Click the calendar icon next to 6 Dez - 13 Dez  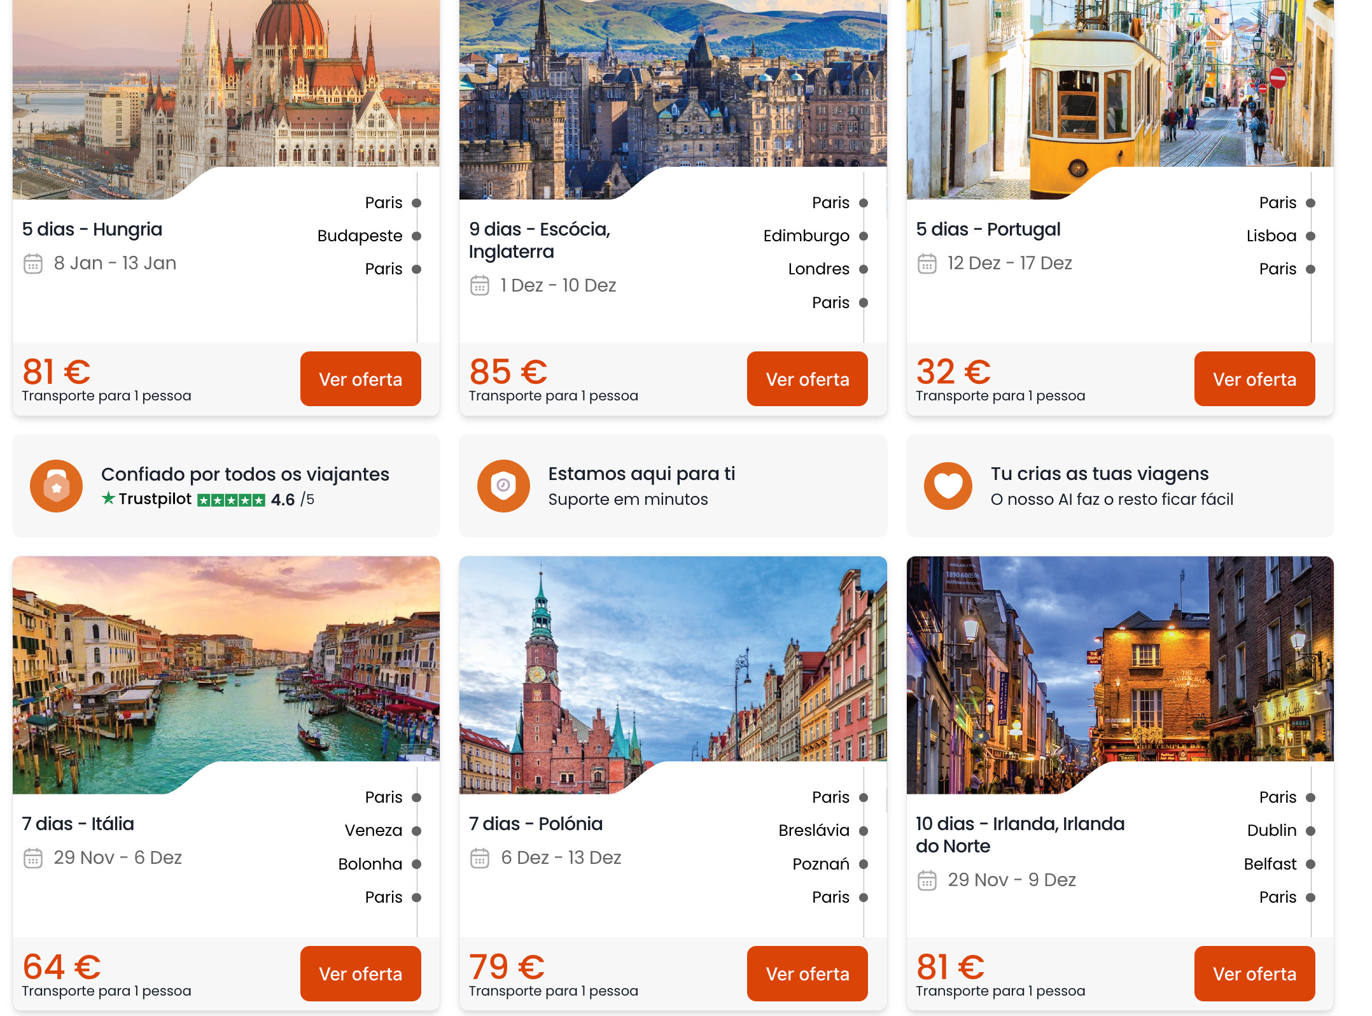(x=480, y=858)
